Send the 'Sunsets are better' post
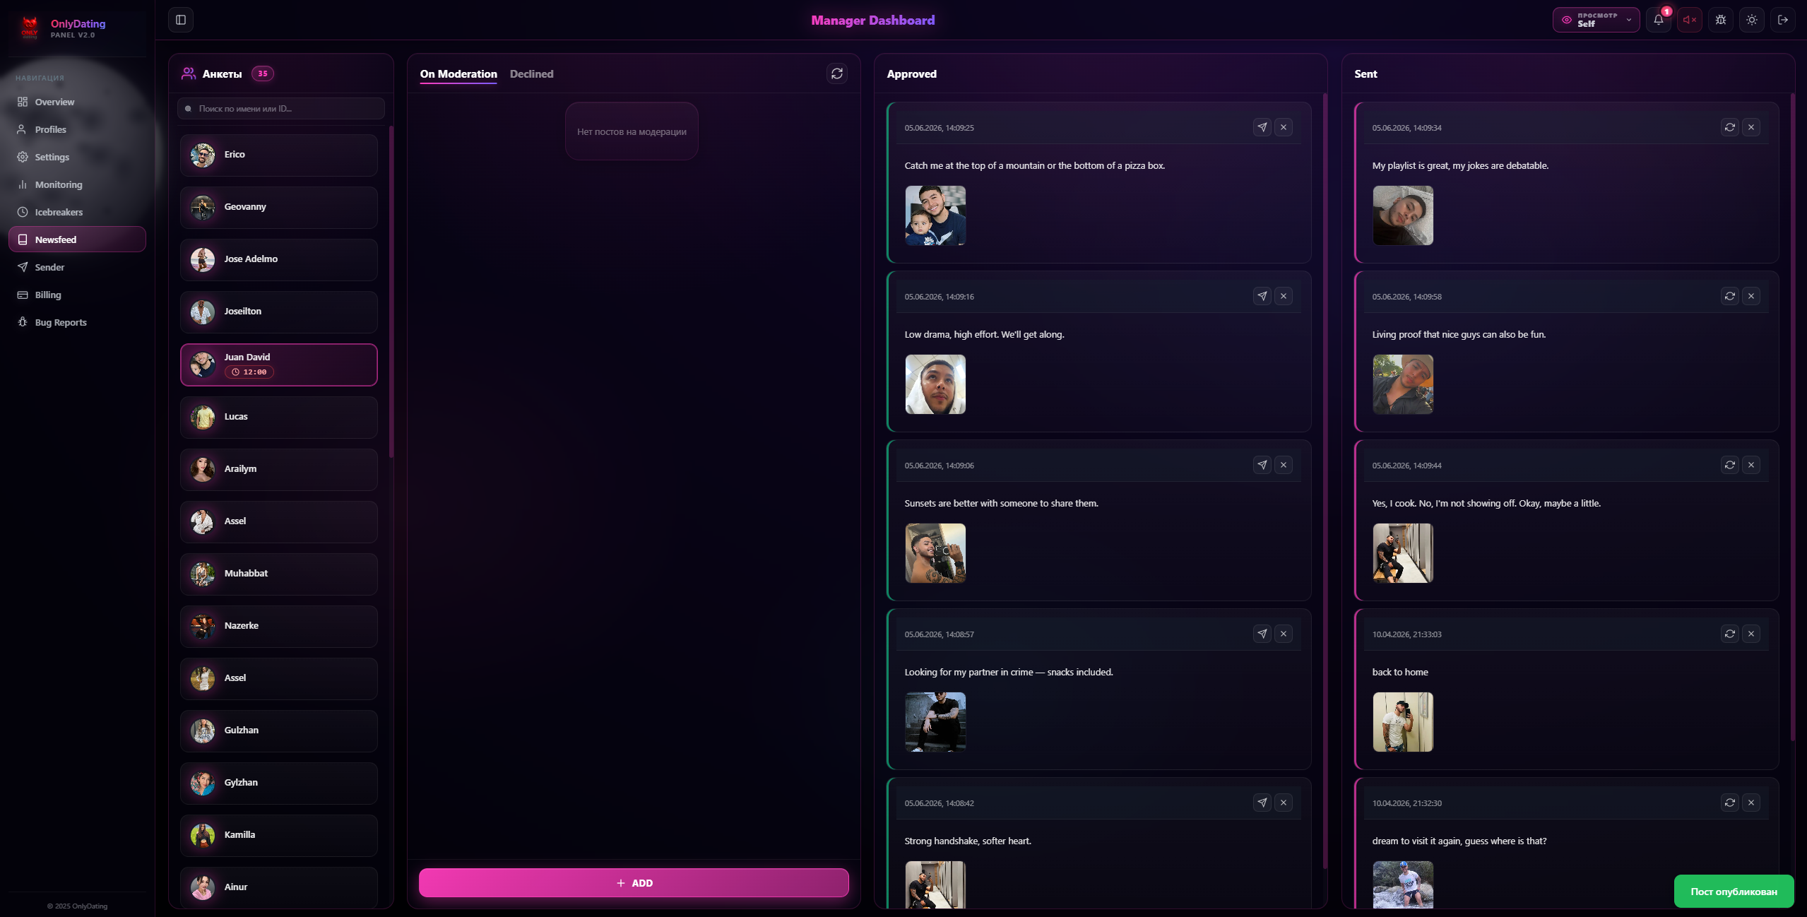1807x917 pixels. tap(1262, 465)
